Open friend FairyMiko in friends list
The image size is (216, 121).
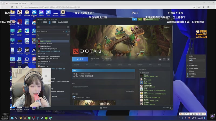coord(148,86)
